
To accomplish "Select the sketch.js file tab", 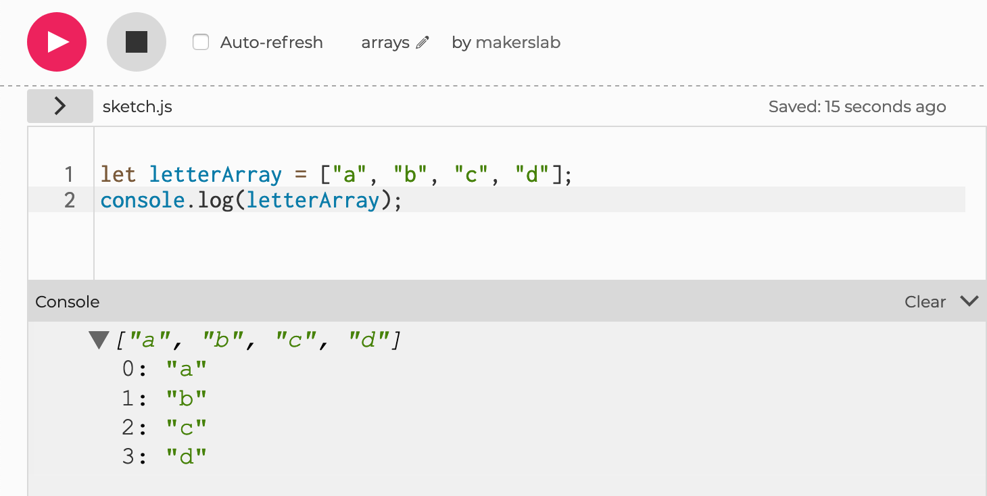I will point(137,107).
